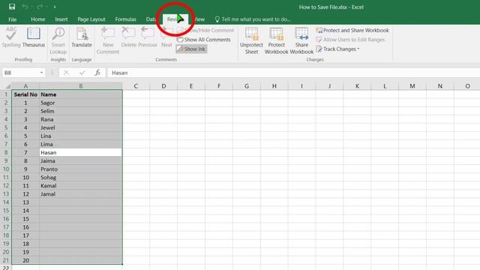Click Protect Workbook
480x270 pixels.
pos(277,40)
